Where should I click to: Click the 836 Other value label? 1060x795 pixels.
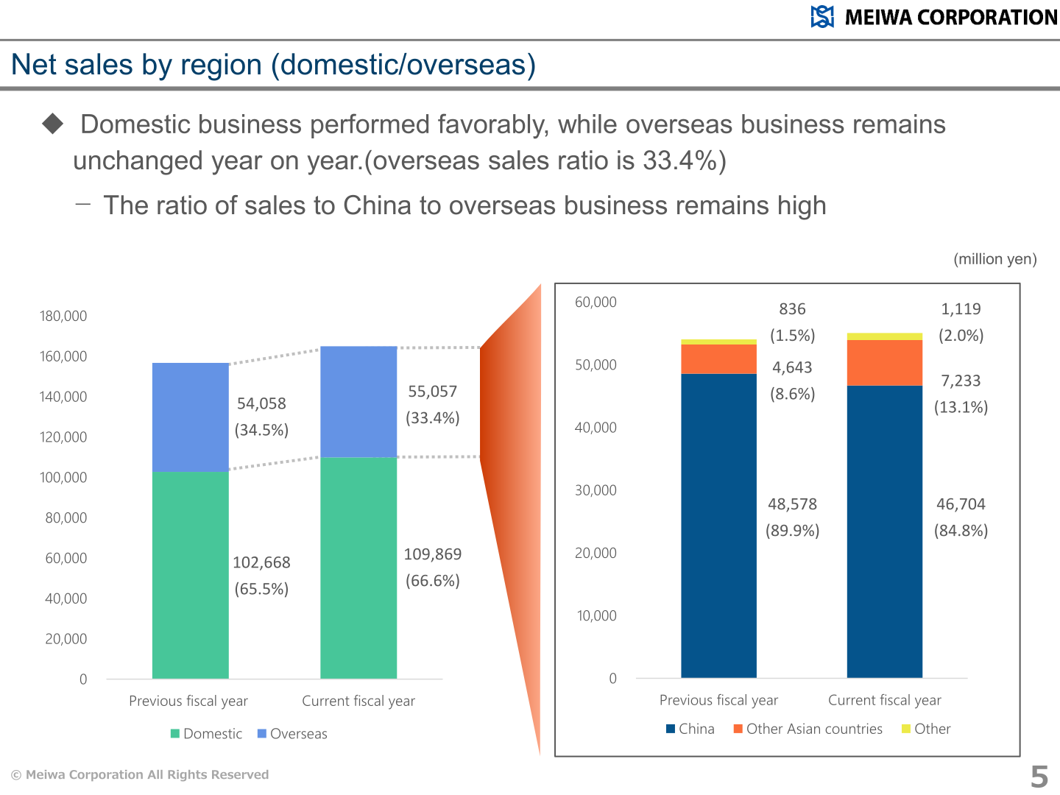coord(793,309)
